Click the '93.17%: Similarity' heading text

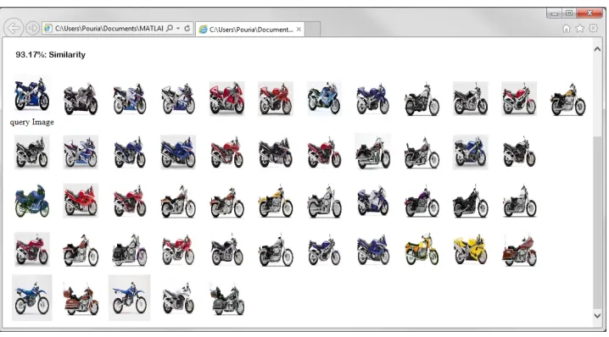[51, 55]
